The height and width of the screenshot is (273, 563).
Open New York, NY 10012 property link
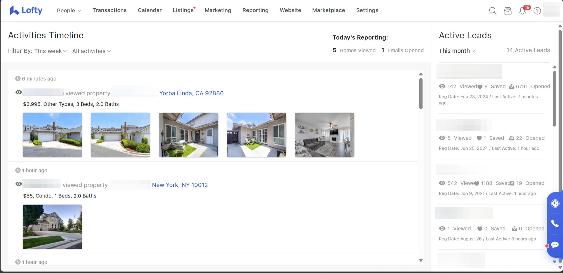click(x=180, y=185)
